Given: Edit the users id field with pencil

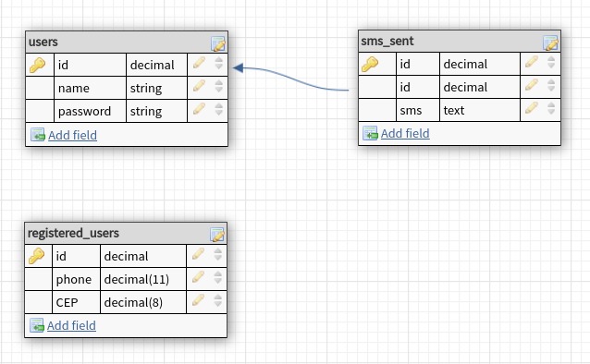Looking at the screenshot, I should pyautogui.click(x=199, y=63).
